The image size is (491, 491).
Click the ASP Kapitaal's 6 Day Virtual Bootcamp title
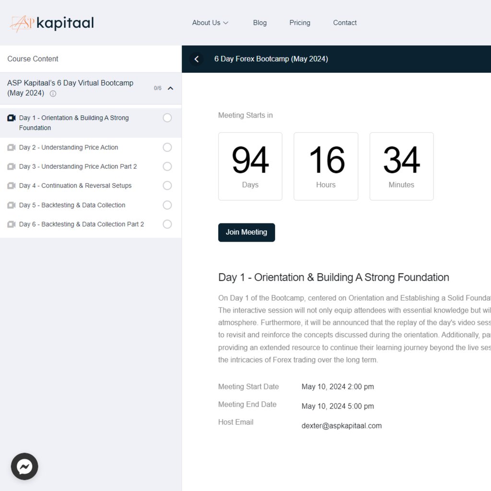click(70, 88)
